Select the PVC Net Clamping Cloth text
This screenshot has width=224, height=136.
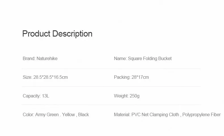pos(155,115)
